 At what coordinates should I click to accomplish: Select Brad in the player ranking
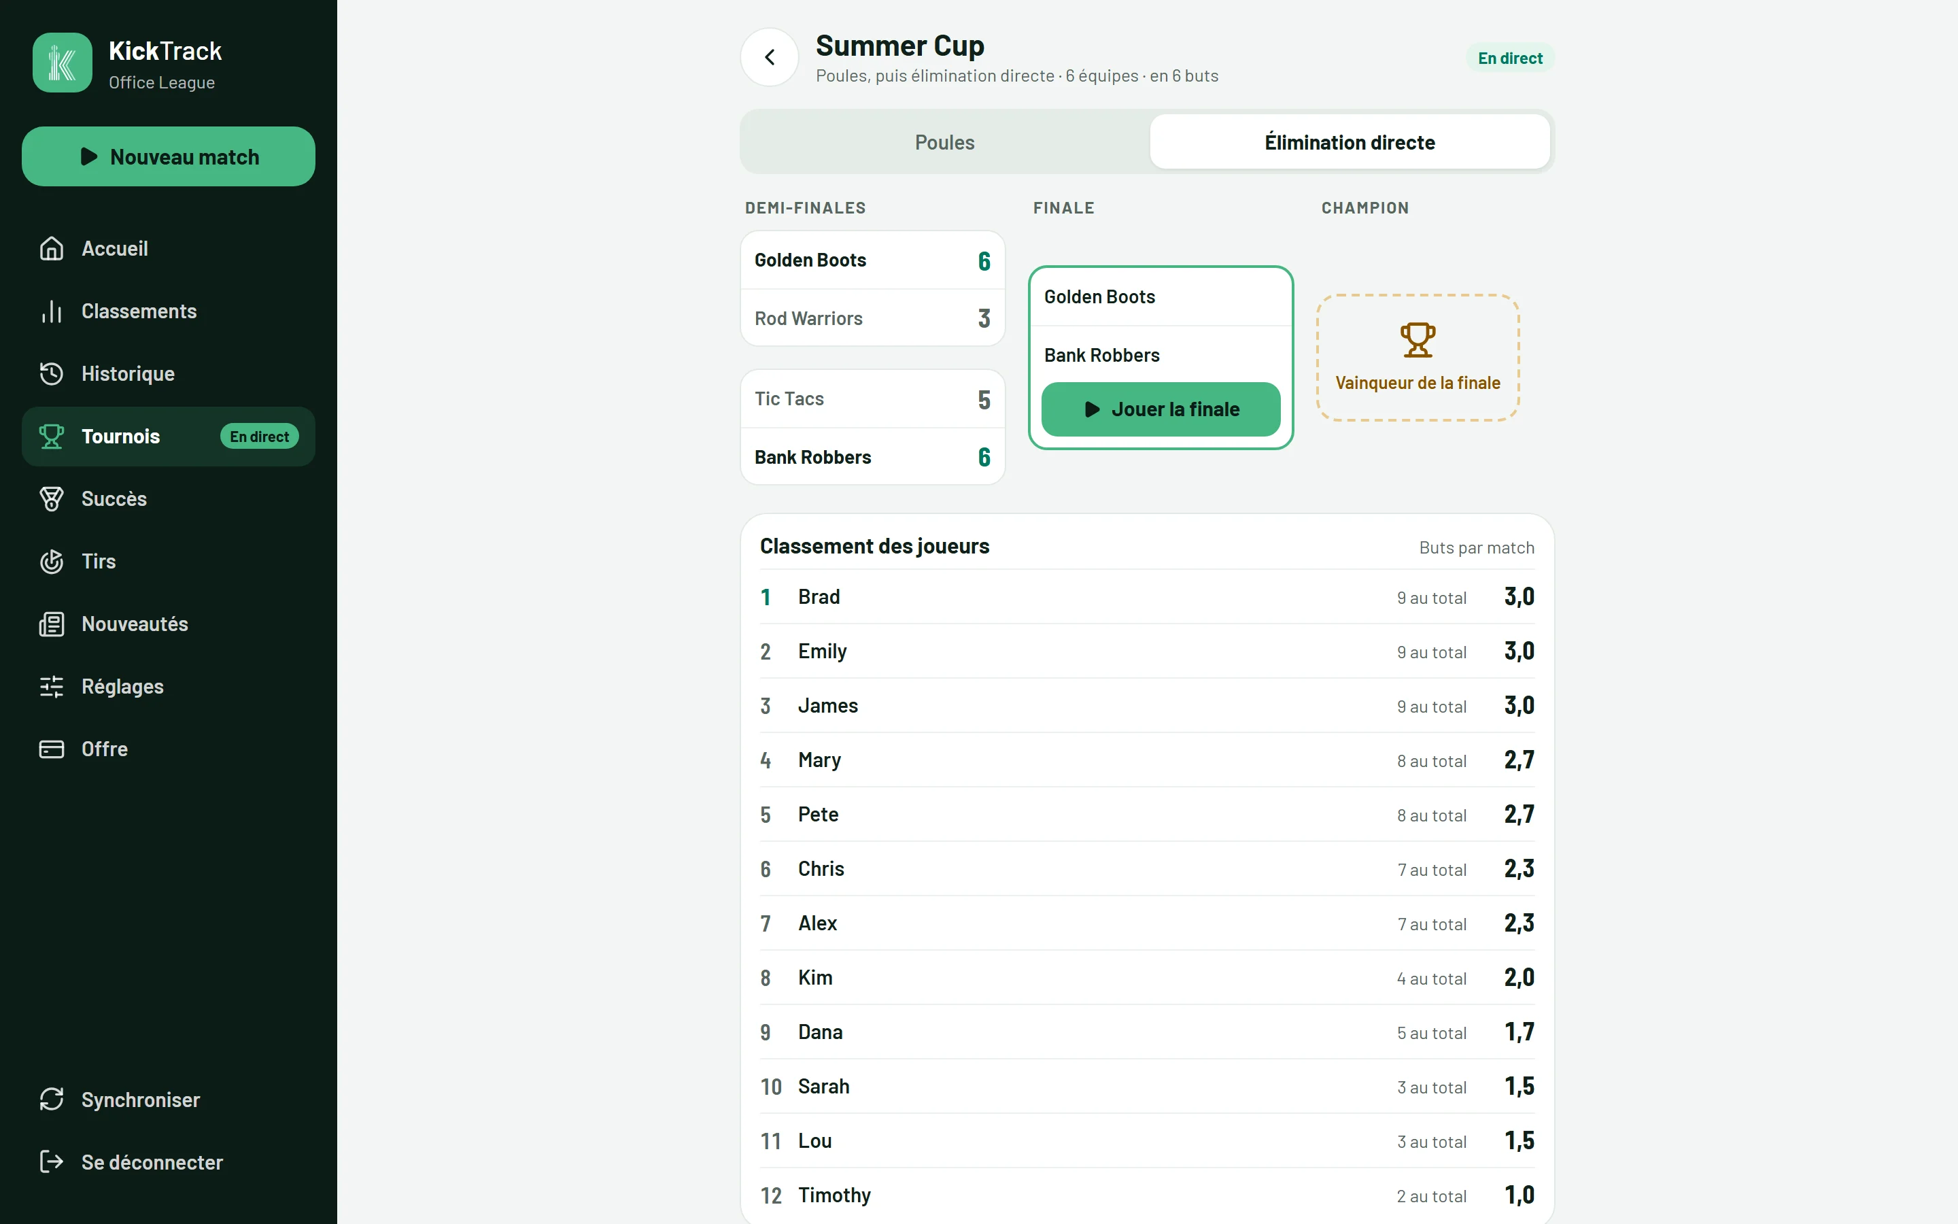1146,596
